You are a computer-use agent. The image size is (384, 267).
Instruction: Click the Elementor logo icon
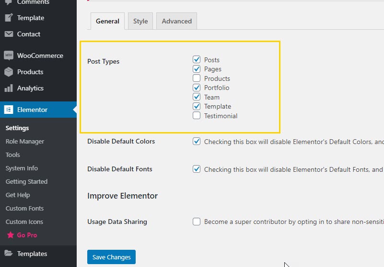[9, 110]
